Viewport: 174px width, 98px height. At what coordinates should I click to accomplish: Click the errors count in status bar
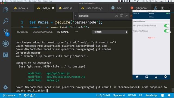pyautogui.click(x=27, y=96)
